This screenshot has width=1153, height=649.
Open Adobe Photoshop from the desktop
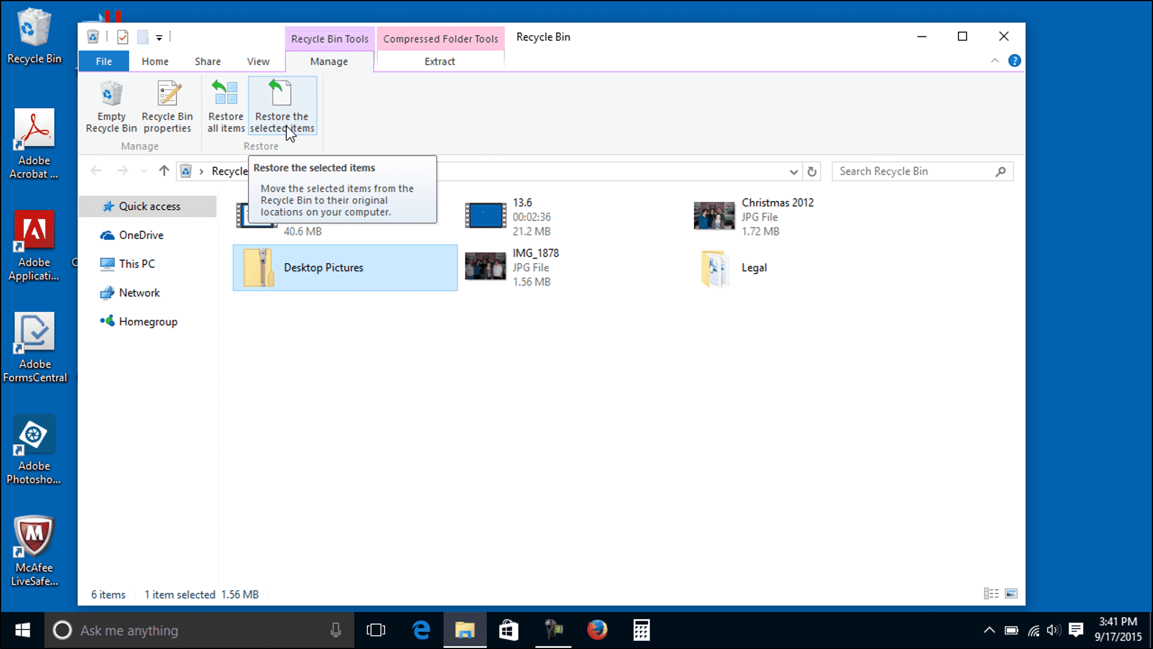pos(33,434)
